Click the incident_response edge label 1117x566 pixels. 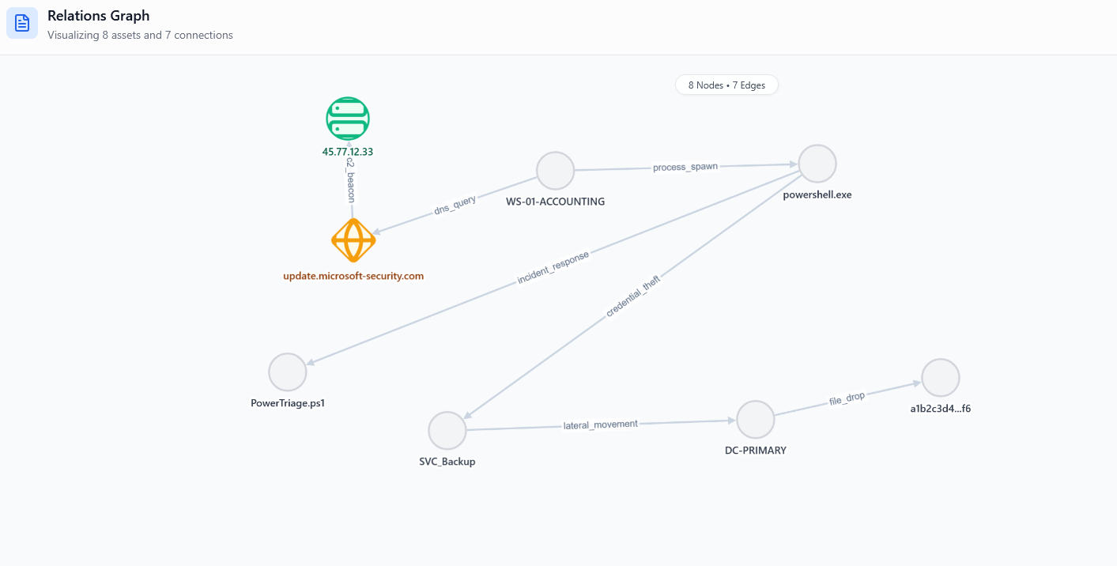553,268
